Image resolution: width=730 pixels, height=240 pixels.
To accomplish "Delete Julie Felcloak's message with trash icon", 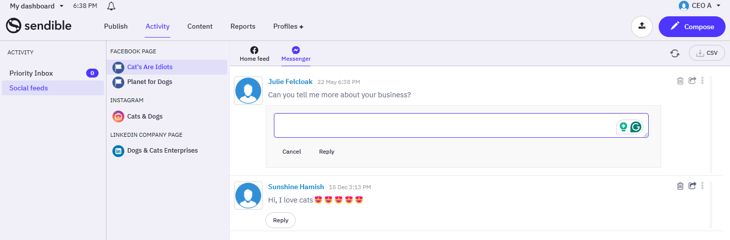I will click(x=680, y=80).
